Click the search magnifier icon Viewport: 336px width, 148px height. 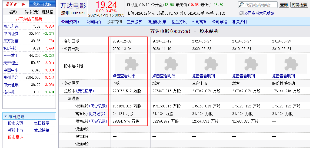tap(241, 5)
